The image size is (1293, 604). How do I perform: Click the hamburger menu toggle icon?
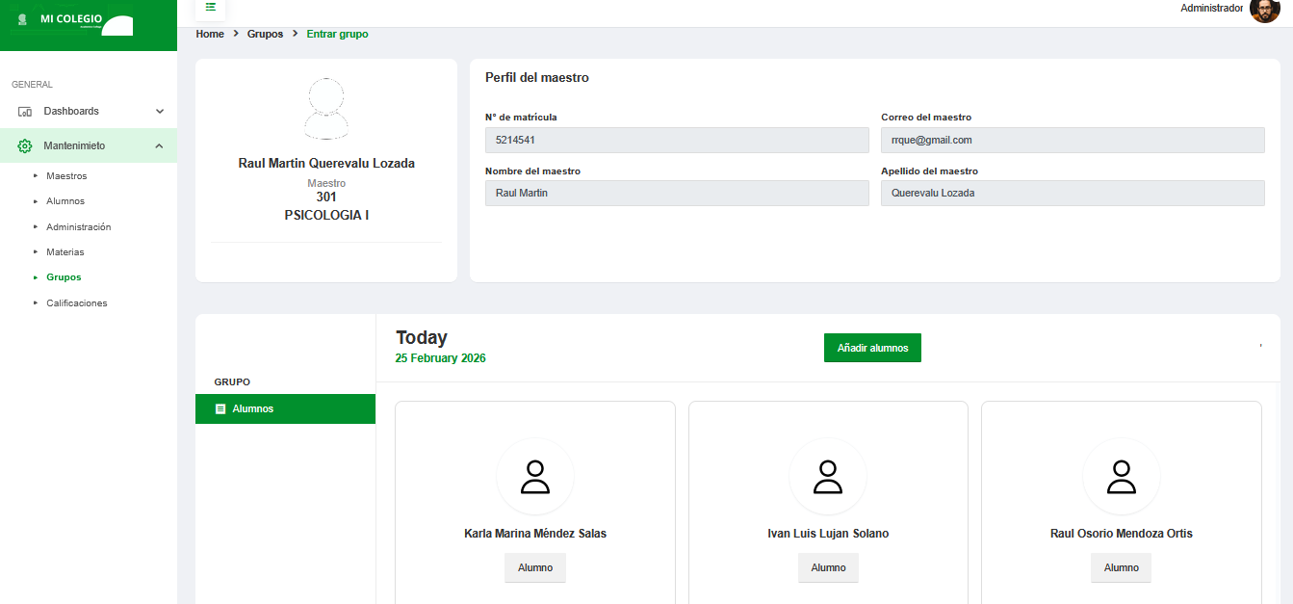(x=210, y=7)
